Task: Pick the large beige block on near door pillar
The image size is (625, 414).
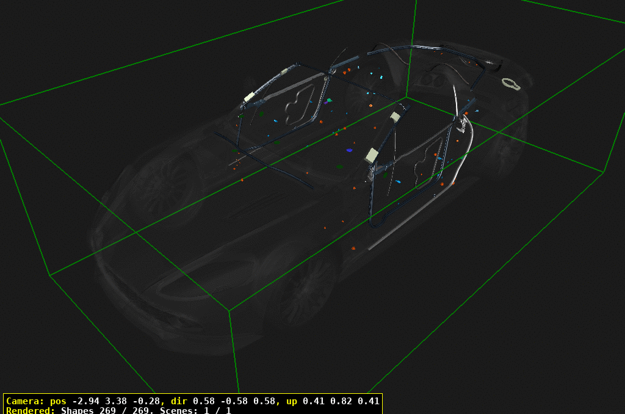Action: pos(372,155)
